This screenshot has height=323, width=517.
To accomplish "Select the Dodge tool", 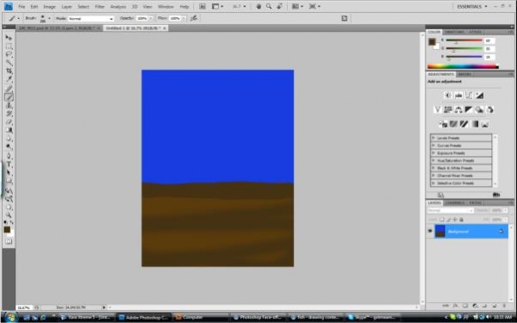I will [x=9, y=147].
